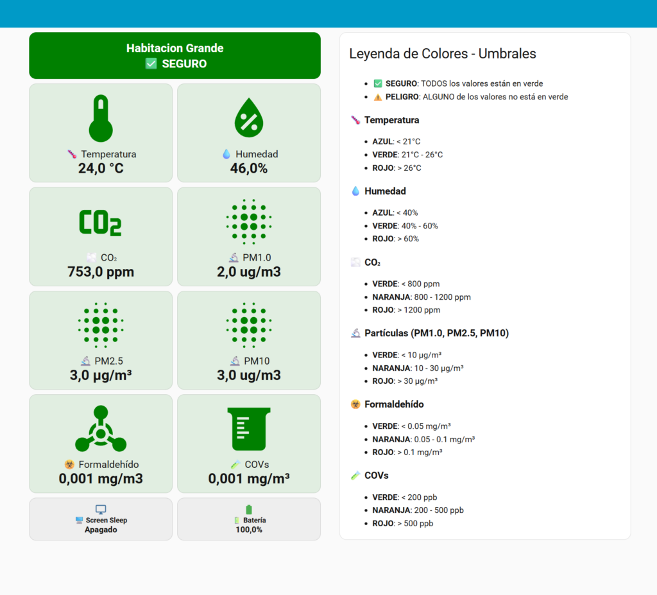Click the small drop emoji in the 46,0% card
This screenshot has width=657, height=595.
[226, 154]
